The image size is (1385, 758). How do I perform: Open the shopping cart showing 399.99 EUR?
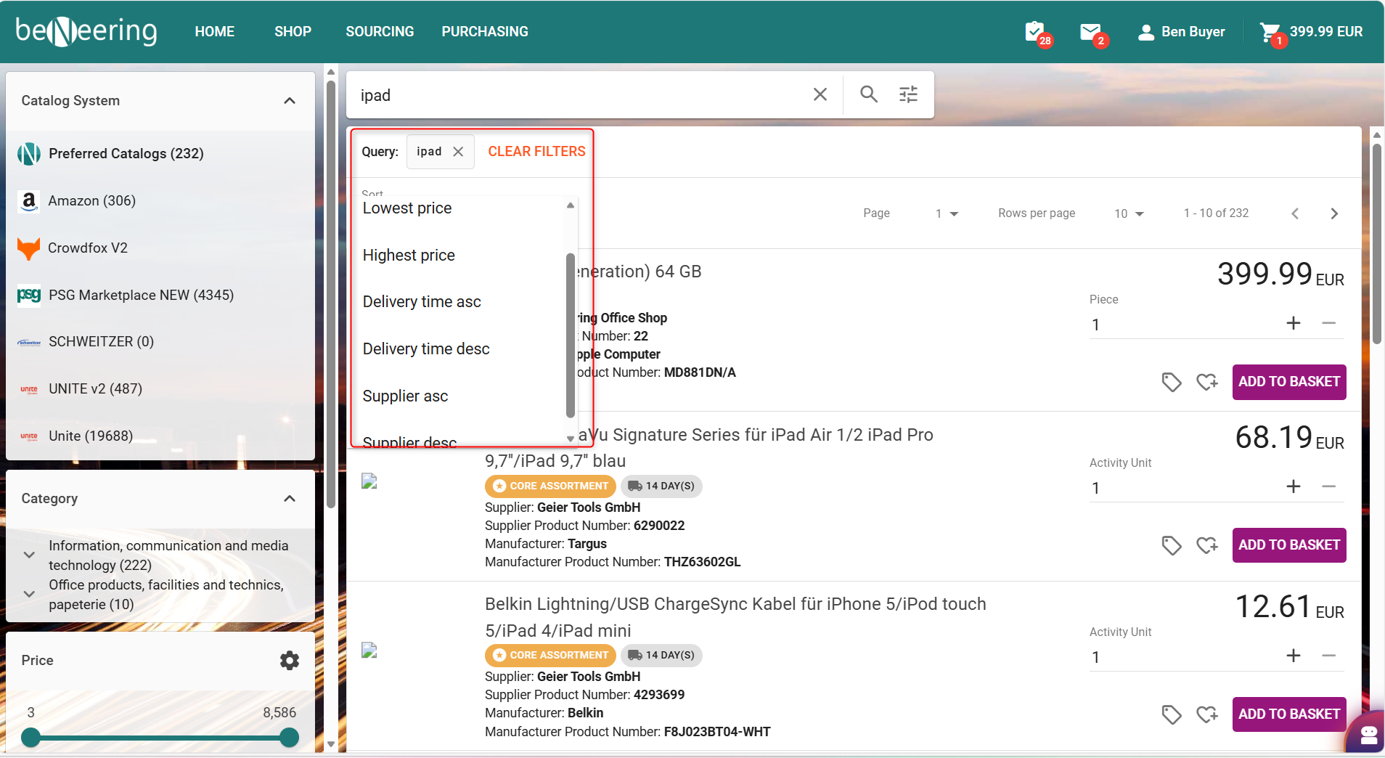pyautogui.click(x=1312, y=32)
